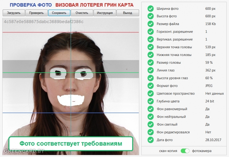
Task: Click checkmark beside Фон редактировался
Action: pos(151,132)
